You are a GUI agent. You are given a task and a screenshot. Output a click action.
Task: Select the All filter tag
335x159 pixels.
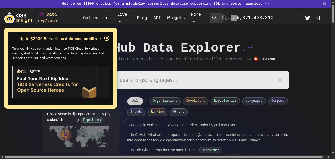point(135,101)
